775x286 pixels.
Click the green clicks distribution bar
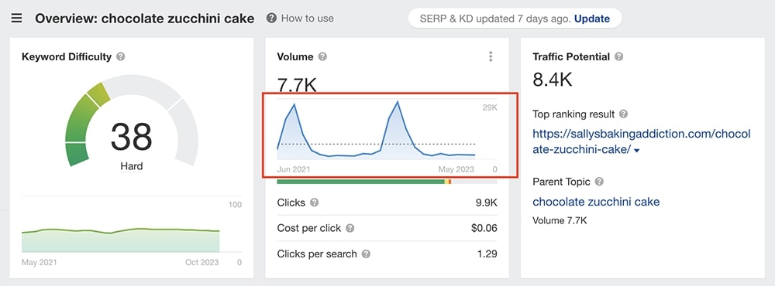pyautogui.click(x=361, y=182)
